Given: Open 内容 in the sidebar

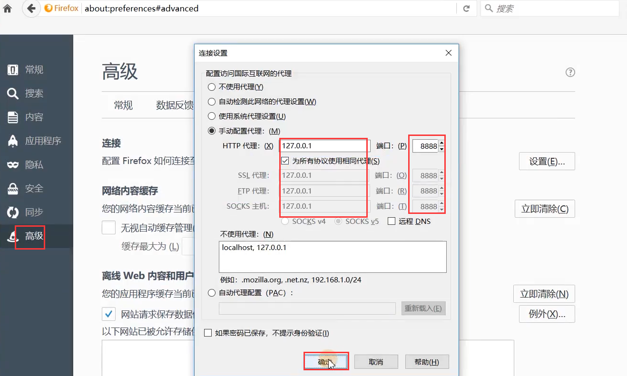Looking at the screenshot, I should [34, 117].
